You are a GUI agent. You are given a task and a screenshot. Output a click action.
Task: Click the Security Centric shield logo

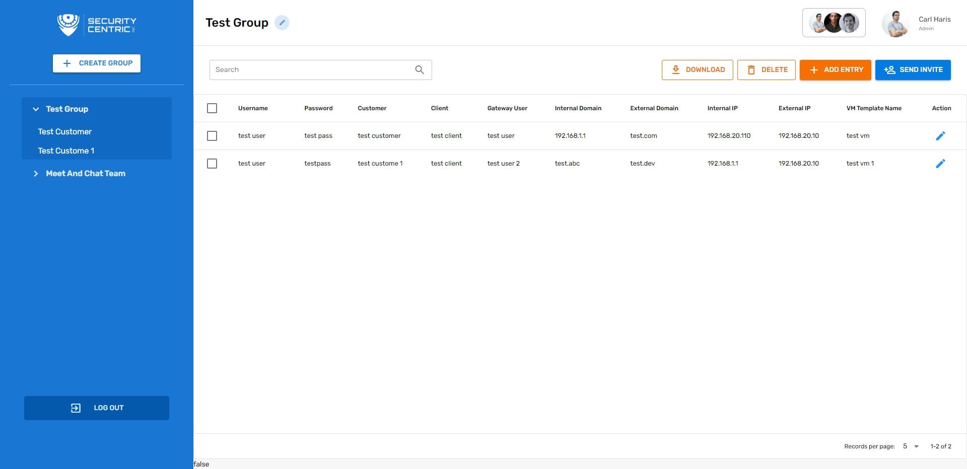tap(68, 25)
